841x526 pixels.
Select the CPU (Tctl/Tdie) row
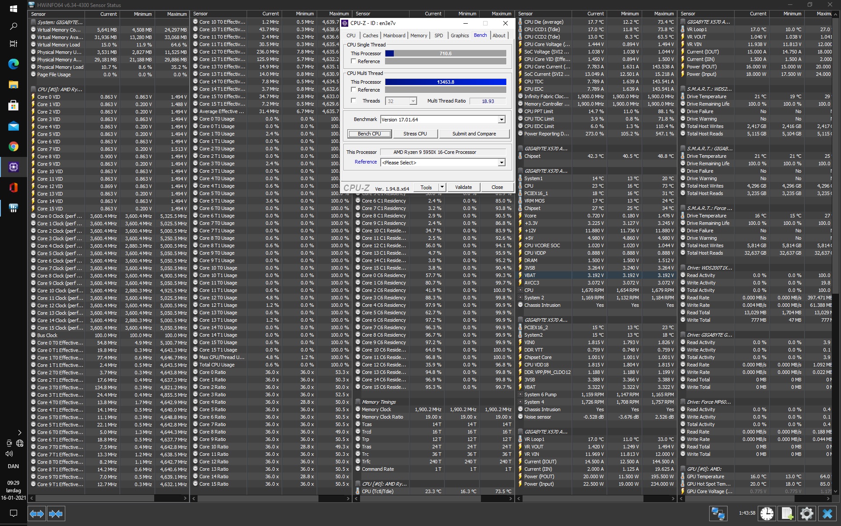[x=434, y=491]
